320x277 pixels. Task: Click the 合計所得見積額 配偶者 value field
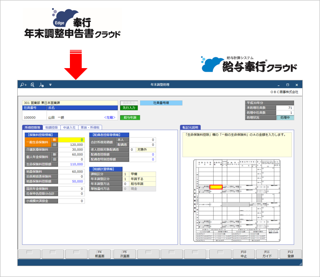tap(143, 145)
